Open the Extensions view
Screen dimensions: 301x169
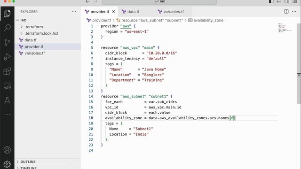click(7, 71)
